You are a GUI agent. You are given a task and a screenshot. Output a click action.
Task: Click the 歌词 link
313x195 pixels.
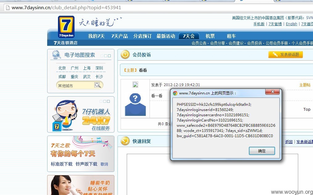[104, 164]
